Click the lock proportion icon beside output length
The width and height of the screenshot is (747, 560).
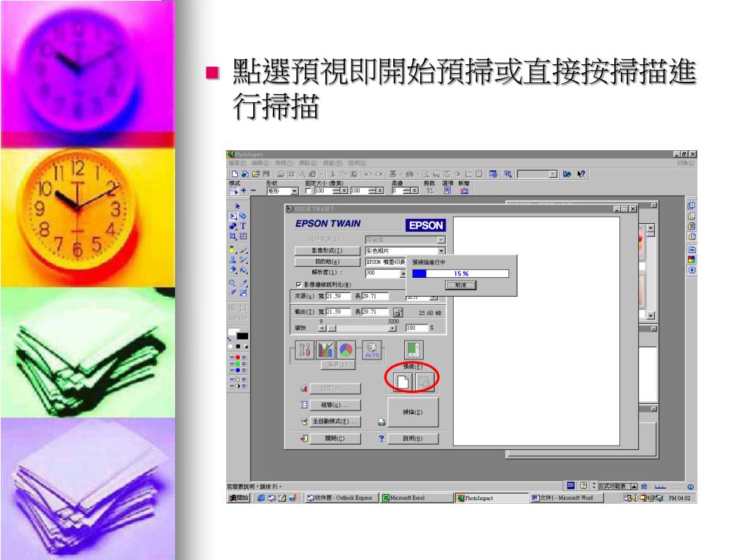point(398,312)
